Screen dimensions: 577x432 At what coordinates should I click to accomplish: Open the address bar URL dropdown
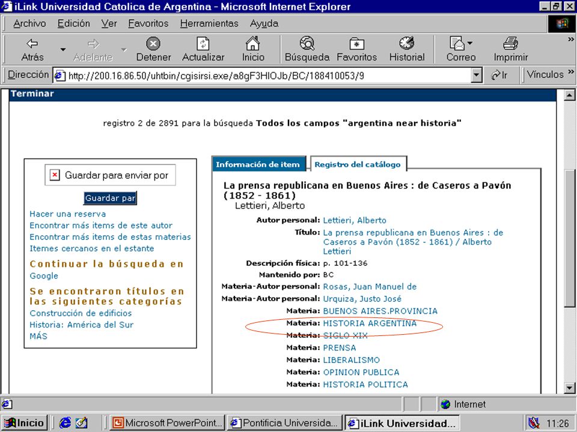pos(477,76)
